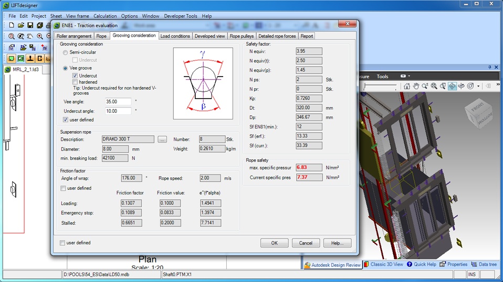Image resolution: width=503 pixels, height=282 pixels.
Task: Click the Save disk icon in toolbar
Action: click(x=30, y=25)
